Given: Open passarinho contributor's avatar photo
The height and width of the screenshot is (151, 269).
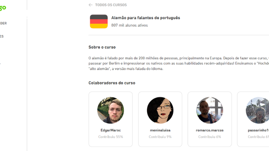Looking at the screenshot, I should pos(258,110).
